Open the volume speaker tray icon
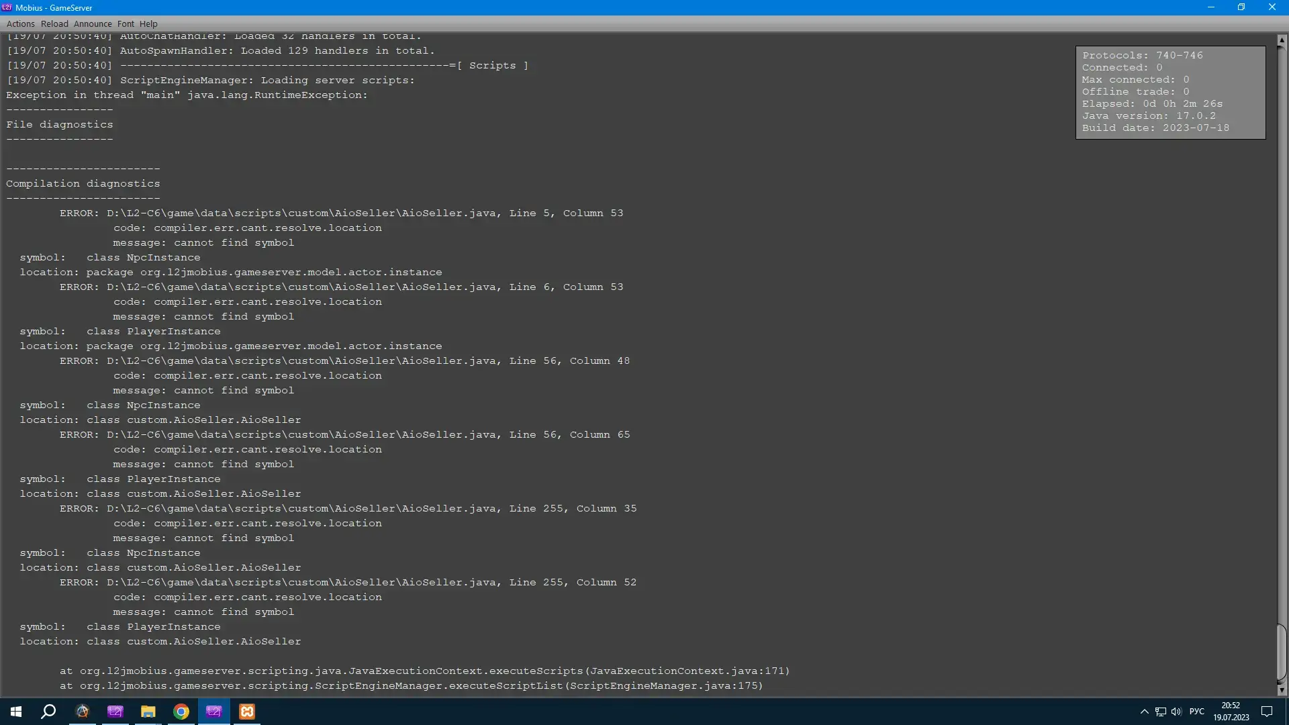Screen dimensions: 1289x725 click(x=1176, y=712)
